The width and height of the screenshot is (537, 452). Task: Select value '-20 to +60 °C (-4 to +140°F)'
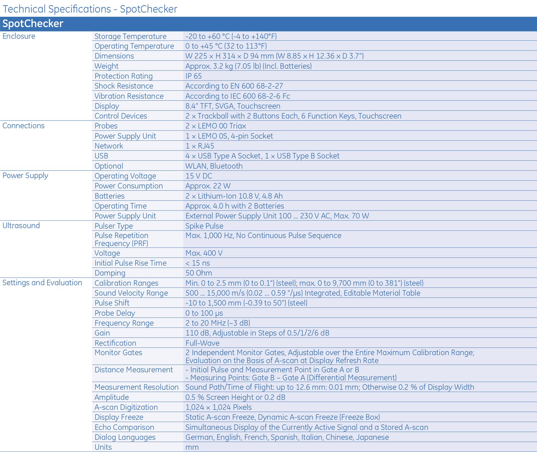click(231, 36)
